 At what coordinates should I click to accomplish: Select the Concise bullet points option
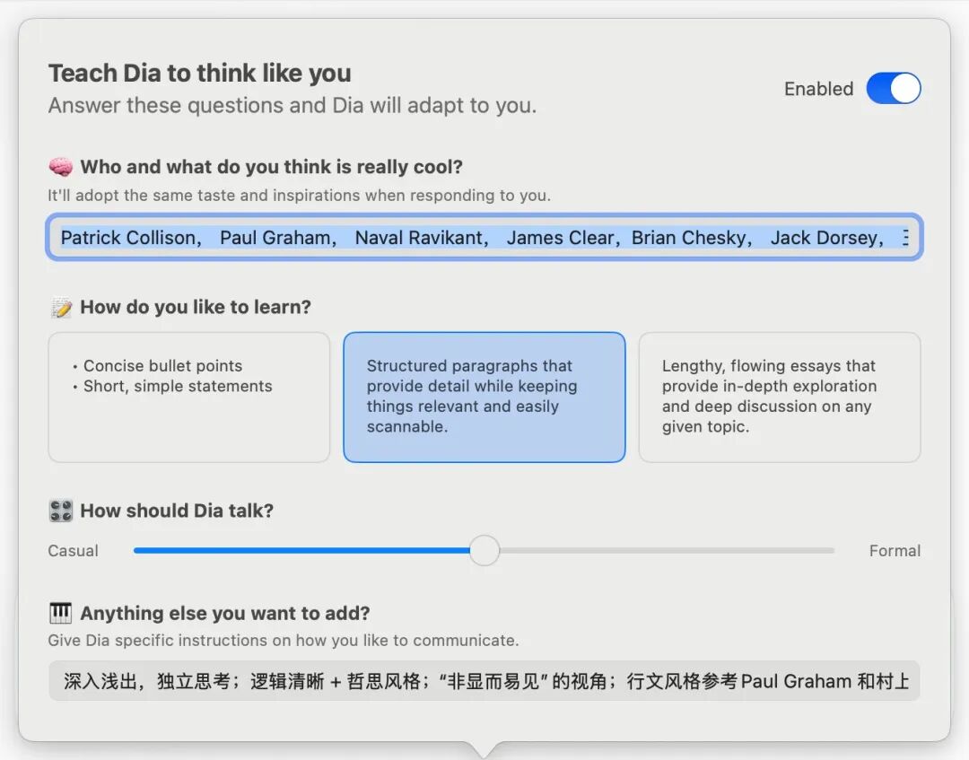(188, 397)
